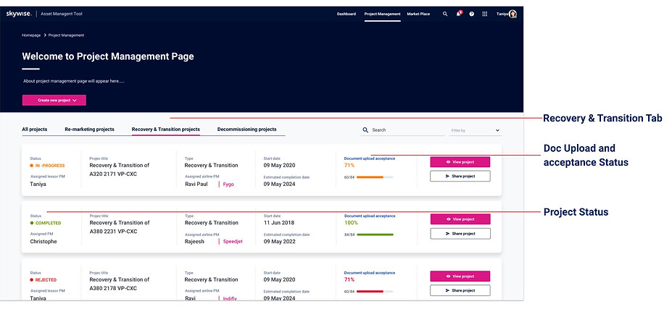
Task: View project for A380 2178 VP-CXC
Action: pyautogui.click(x=460, y=276)
